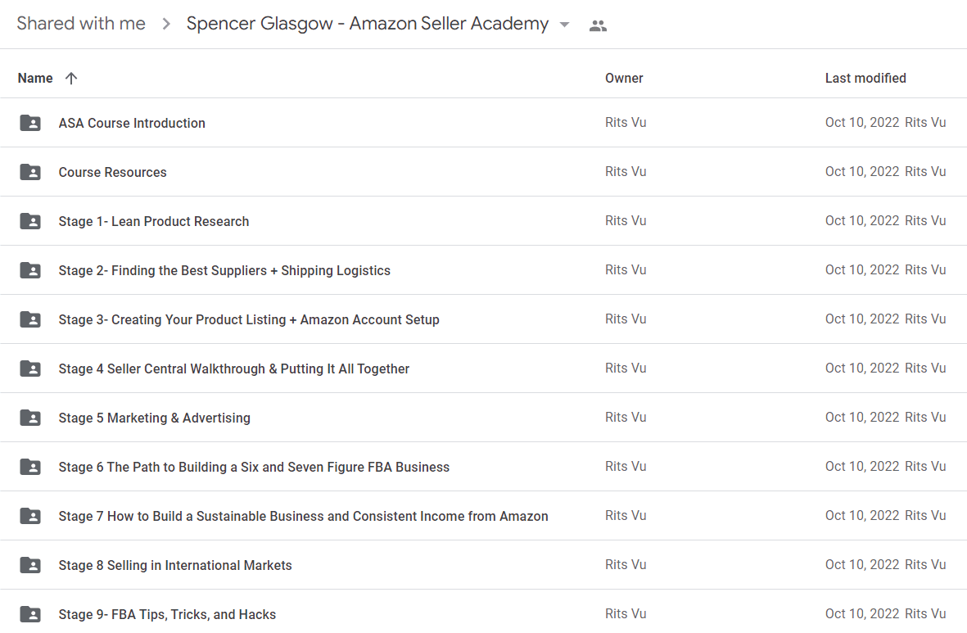
Task: Go back to Shared with me
Action: [81, 24]
